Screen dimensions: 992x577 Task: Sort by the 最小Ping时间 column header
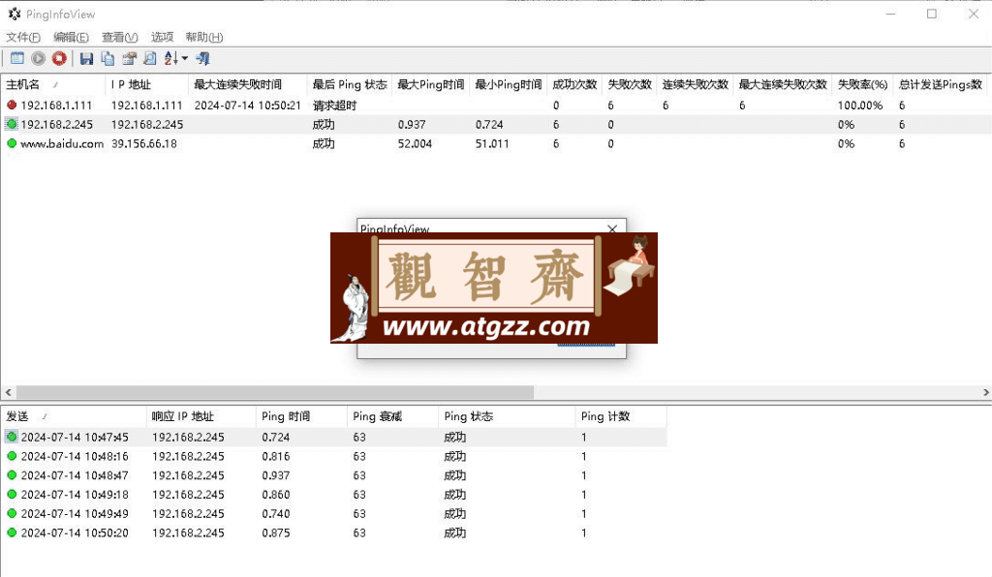[508, 84]
